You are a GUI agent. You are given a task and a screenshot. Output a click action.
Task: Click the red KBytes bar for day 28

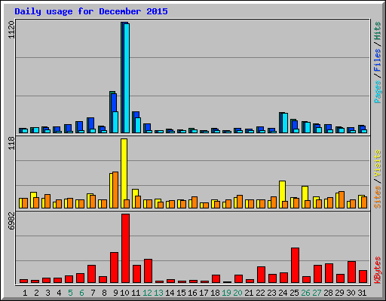tap(329, 273)
